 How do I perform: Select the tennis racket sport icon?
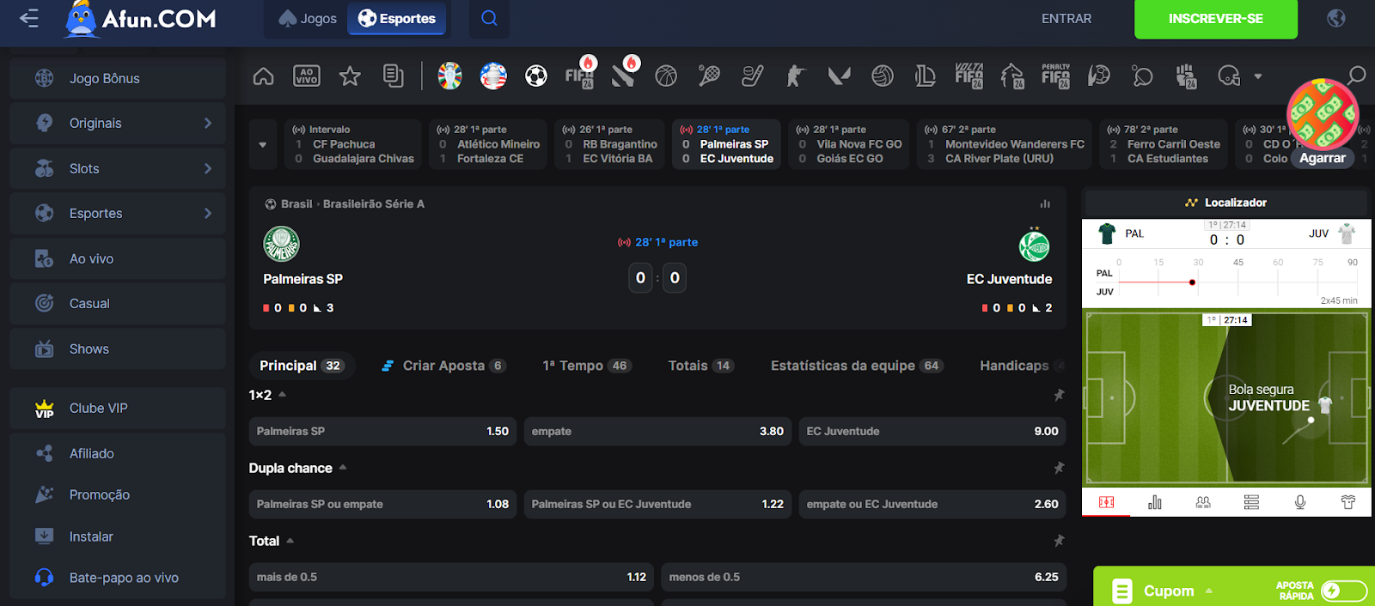[709, 76]
